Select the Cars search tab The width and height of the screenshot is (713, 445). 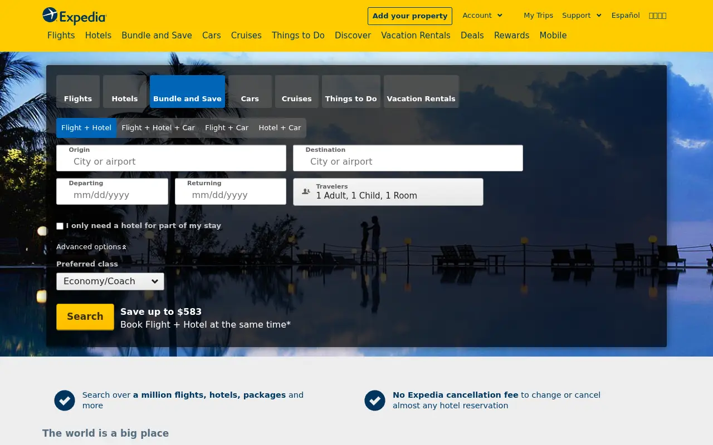point(250,92)
